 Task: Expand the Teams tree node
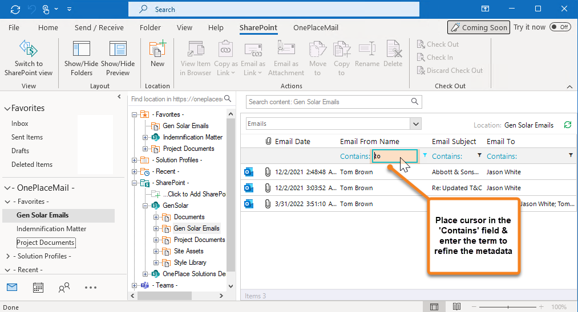[x=135, y=285]
